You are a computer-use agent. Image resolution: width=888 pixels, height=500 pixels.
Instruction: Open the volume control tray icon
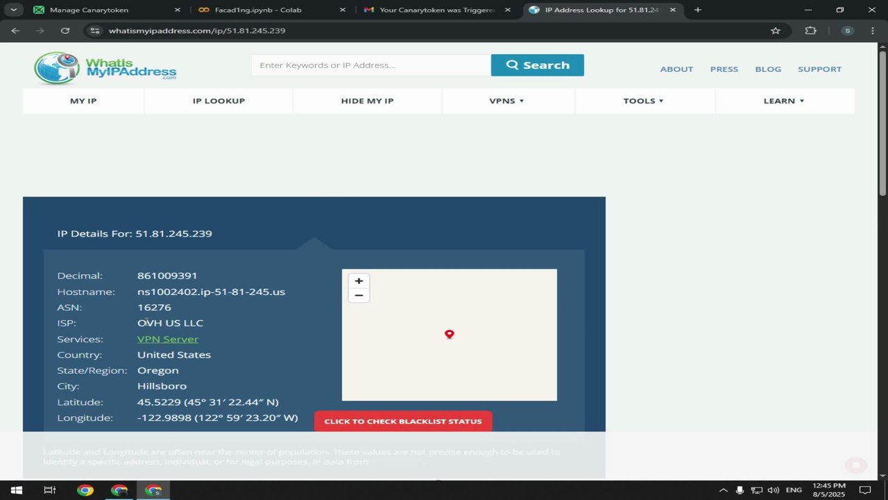point(774,490)
